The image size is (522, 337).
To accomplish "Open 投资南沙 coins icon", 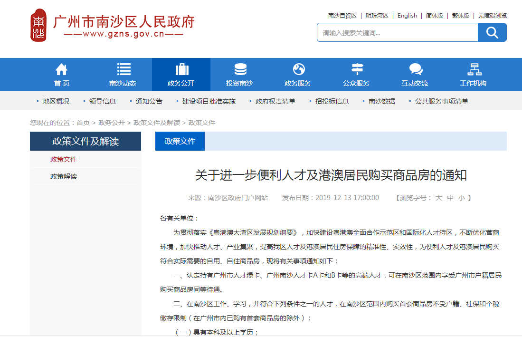I will pos(240,69).
